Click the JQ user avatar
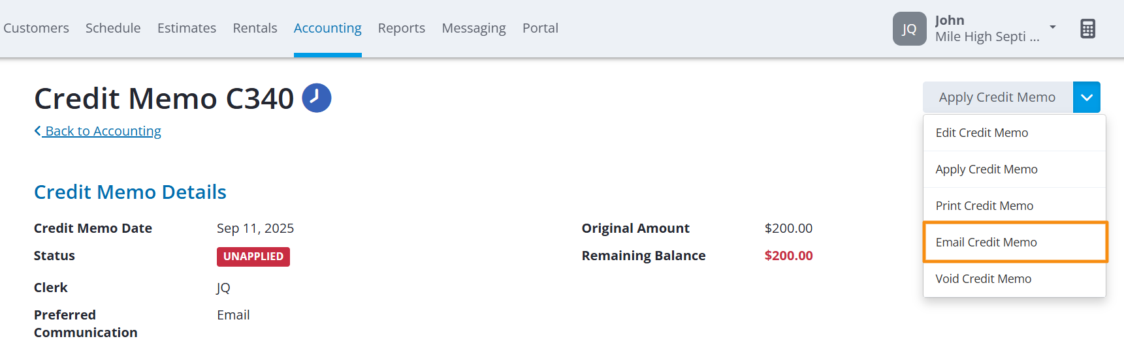 pyautogui.click(x=909, y=29)
